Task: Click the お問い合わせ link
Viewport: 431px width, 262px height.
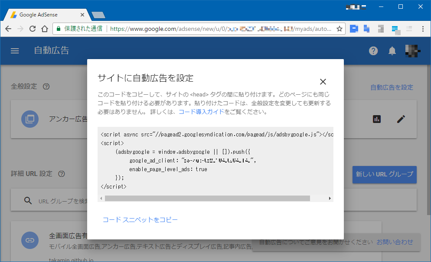Action: (395, 242)
